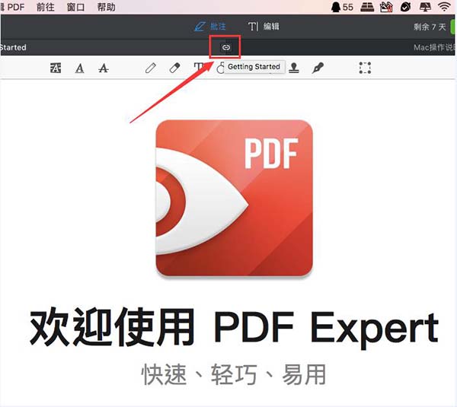457x407 pixels.
Task: Click the acorn checkmark menu bar icon
Action: [405, 7]
